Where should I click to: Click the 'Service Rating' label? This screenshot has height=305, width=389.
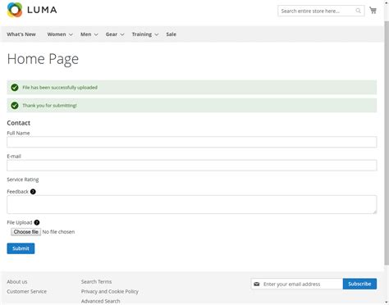click(23, 180)
